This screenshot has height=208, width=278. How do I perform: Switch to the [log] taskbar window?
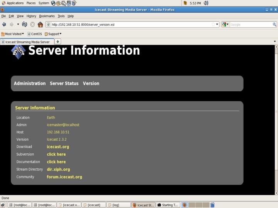click(x=119, y=205)
